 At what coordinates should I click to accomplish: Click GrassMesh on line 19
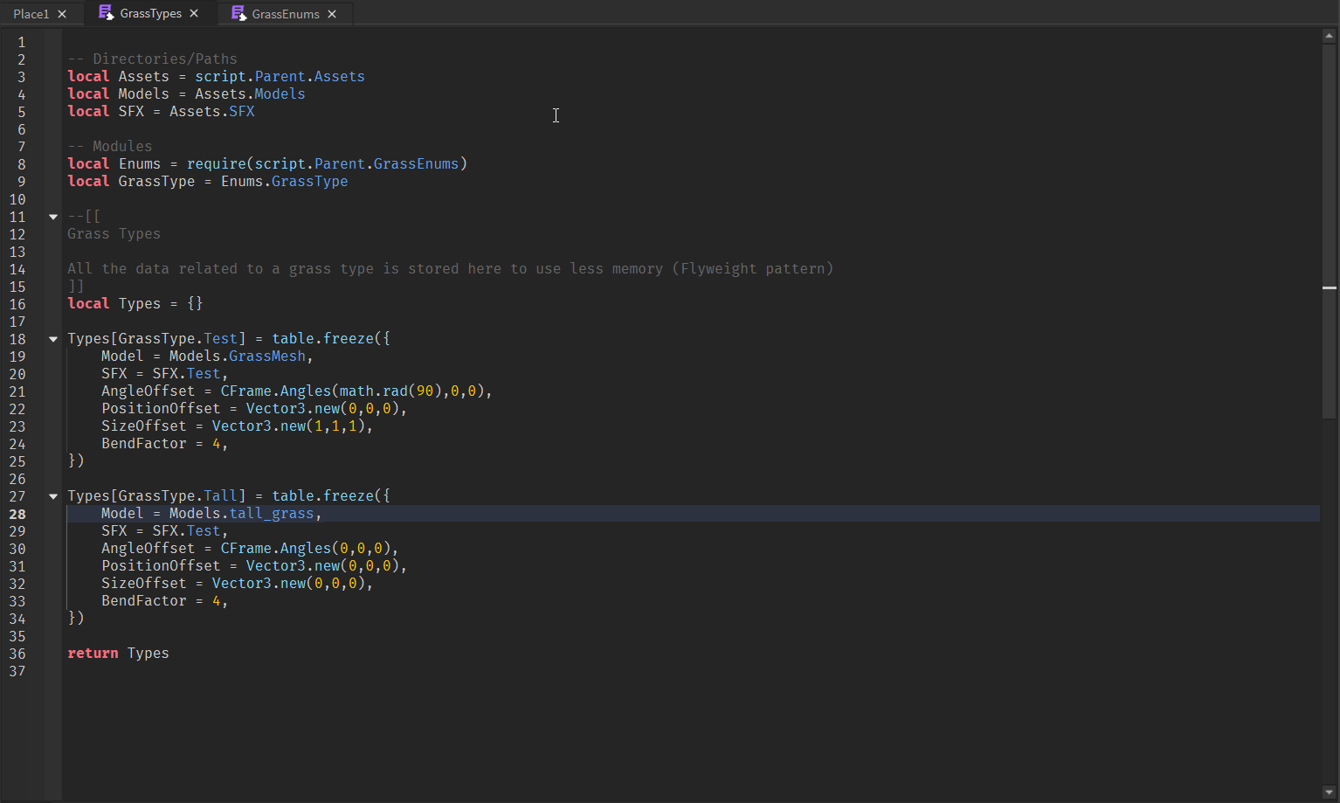pyautogui.click(x=266, y=357)
